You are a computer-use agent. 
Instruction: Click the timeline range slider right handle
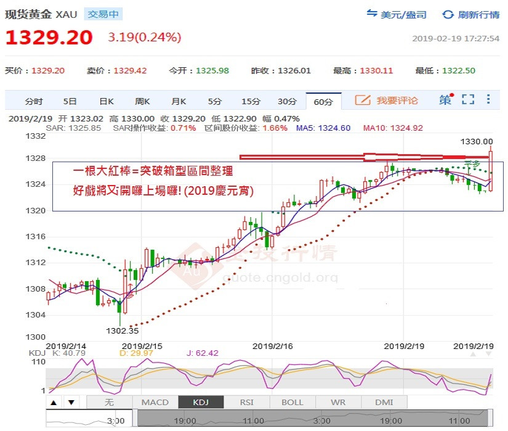point(490,417)
